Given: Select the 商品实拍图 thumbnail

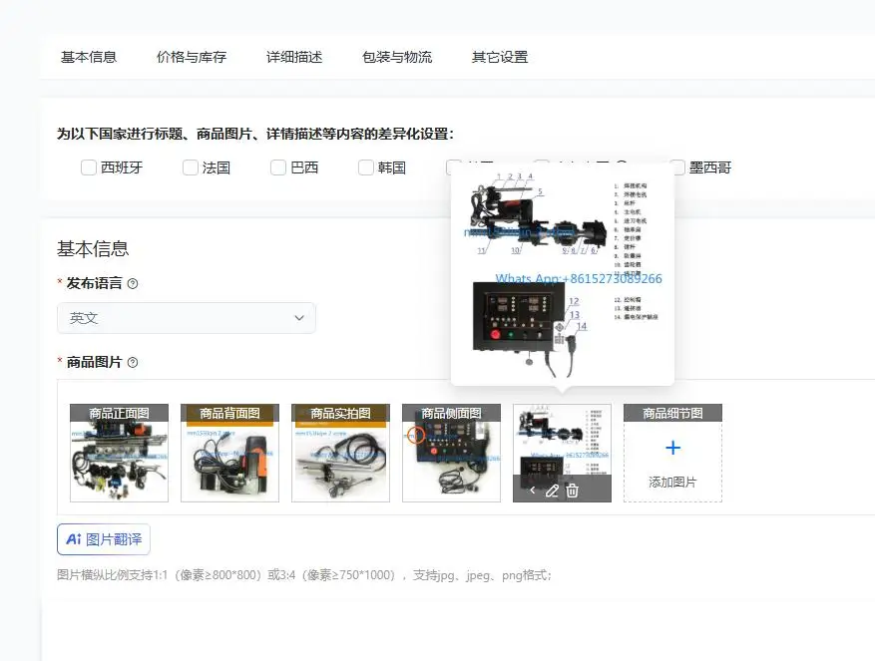Looking at the screenshot, I should pyautogui.click(x=340, y=453).
